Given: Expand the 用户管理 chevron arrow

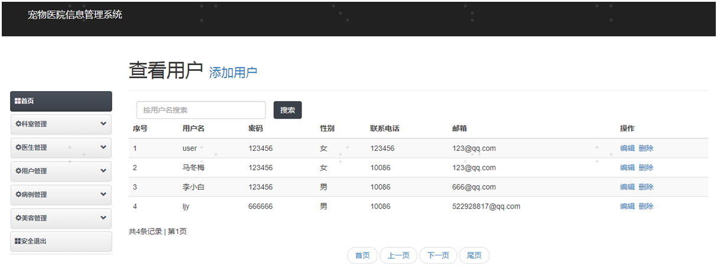Looking at the screenshot, I should pyautogui.click(x=103, y=171).
